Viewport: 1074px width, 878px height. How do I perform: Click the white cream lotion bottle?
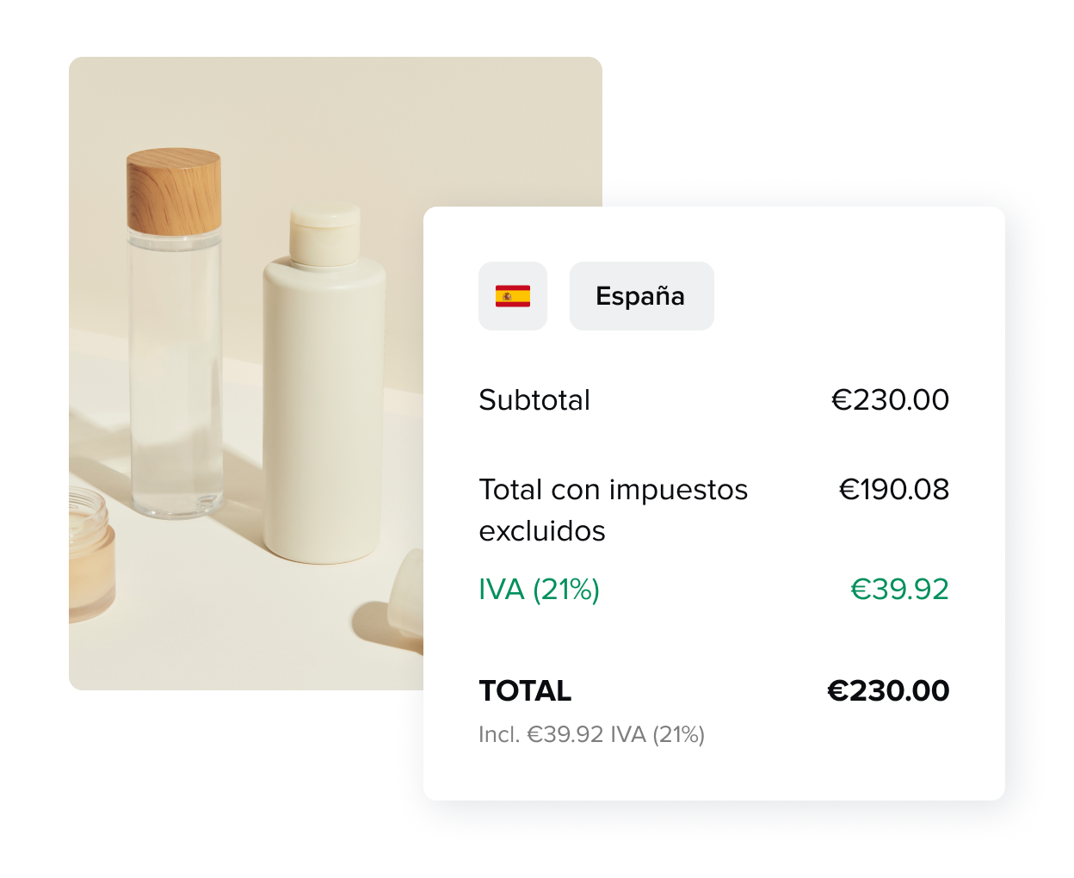324,385
